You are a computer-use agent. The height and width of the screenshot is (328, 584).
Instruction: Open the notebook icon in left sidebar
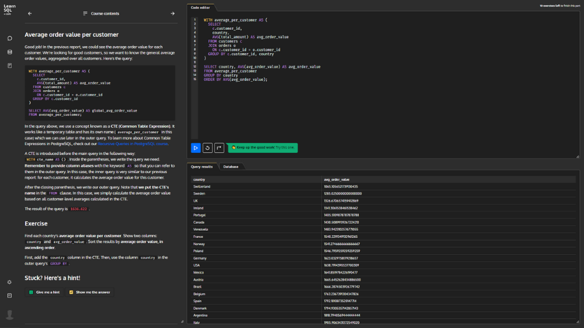coord(10,66)
